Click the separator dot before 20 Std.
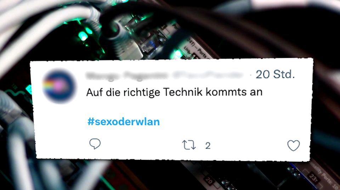This screenshot has height=190, width=340. [251, 75]
